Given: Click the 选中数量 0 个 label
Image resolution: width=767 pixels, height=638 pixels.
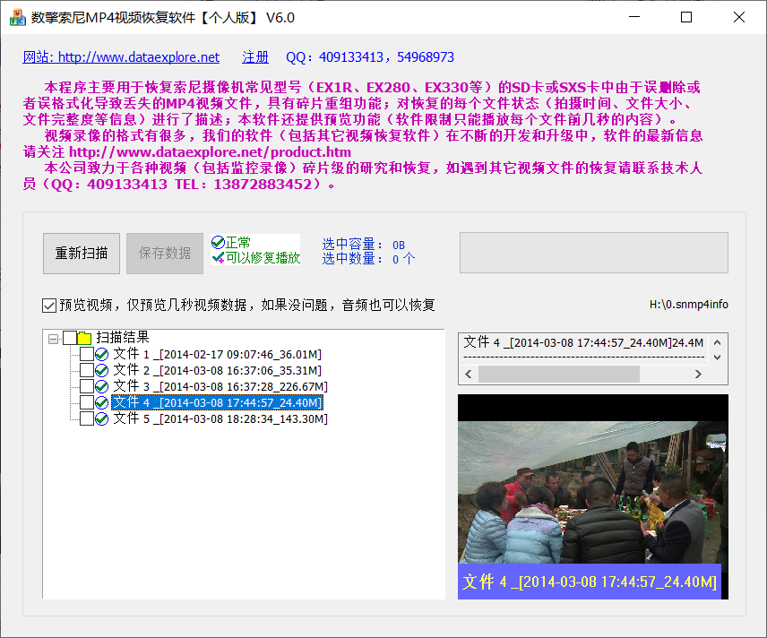Looking at the screenshot, I should click(x=368, y=259).
